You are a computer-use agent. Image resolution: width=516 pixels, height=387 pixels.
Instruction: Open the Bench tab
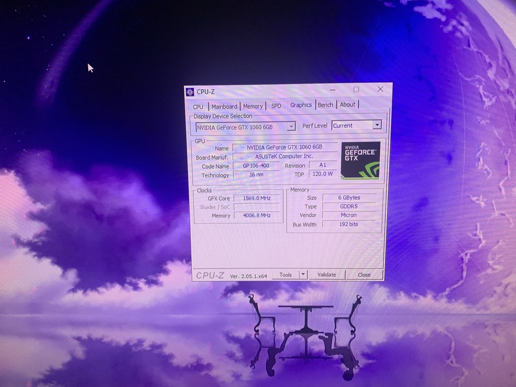(326, 105)
